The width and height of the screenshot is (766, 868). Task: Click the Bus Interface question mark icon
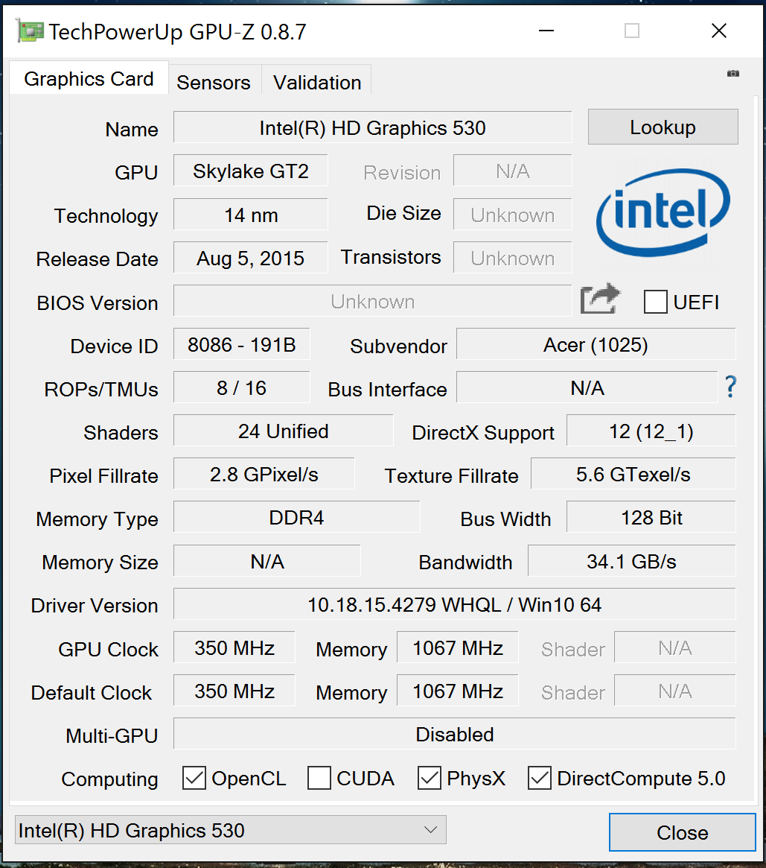pyautogui.click(x=730, y=387)
